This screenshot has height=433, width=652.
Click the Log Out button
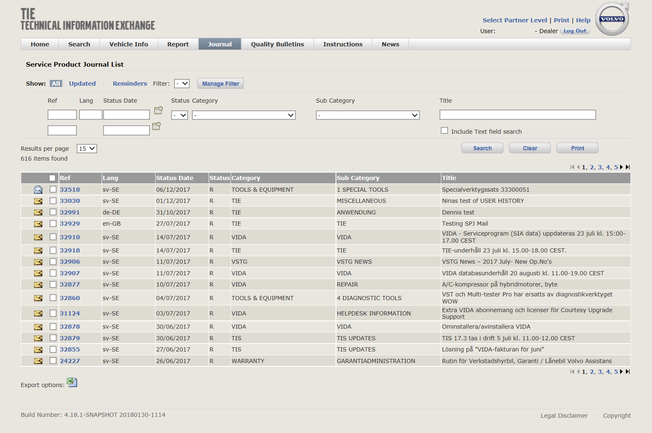[575, 31]
